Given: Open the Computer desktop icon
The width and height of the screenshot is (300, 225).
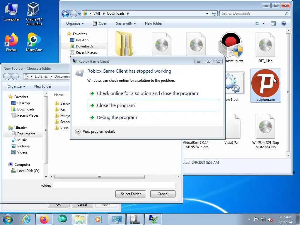Looking at the screenshot, I should coord(11,12).
